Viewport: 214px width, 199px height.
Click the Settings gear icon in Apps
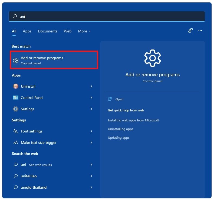[x=16, y=109]
